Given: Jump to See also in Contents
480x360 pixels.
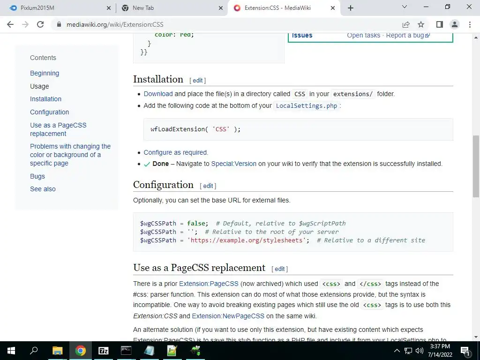Looking at the screenshot, I should (x=43, y=189).
